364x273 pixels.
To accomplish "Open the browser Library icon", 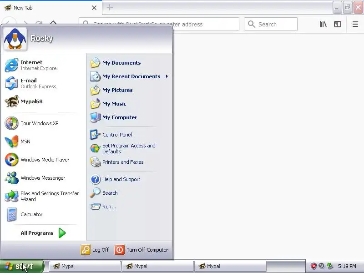I will coord(323,24).
